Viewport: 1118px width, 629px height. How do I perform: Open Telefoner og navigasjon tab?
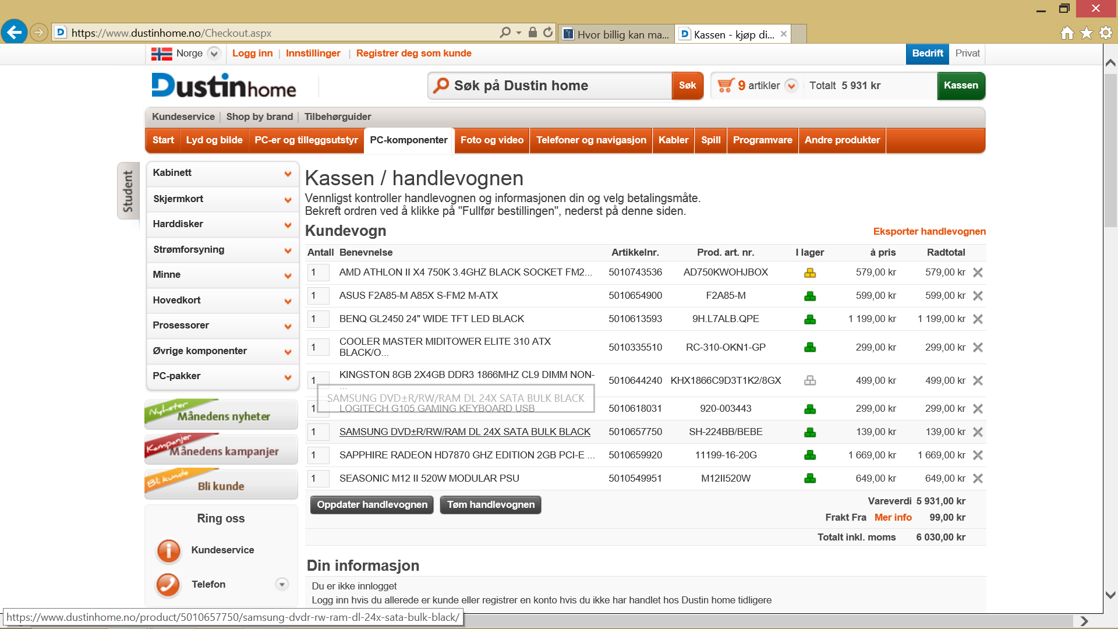(591, 140)
